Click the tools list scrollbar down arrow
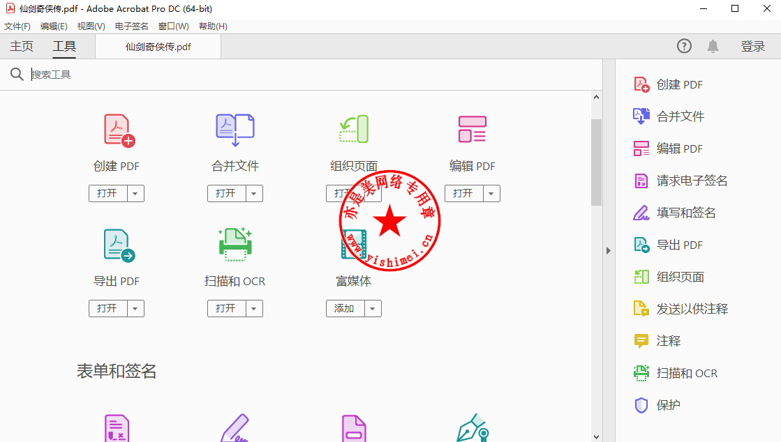This screenshot has width=781, height=442. (x=596, y=436)
